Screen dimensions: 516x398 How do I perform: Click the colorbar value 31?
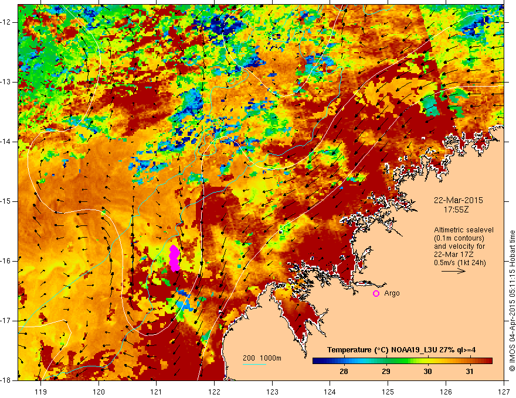(x=470, y=372)
